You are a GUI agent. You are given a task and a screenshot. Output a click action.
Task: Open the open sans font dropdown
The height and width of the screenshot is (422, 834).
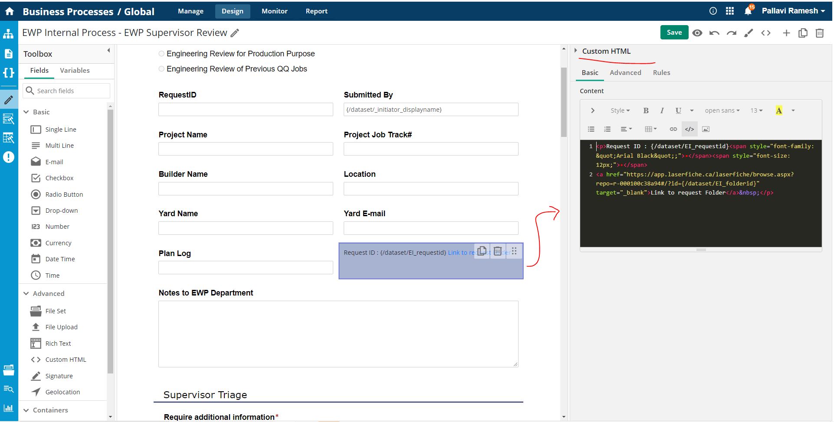pos(722,110)
